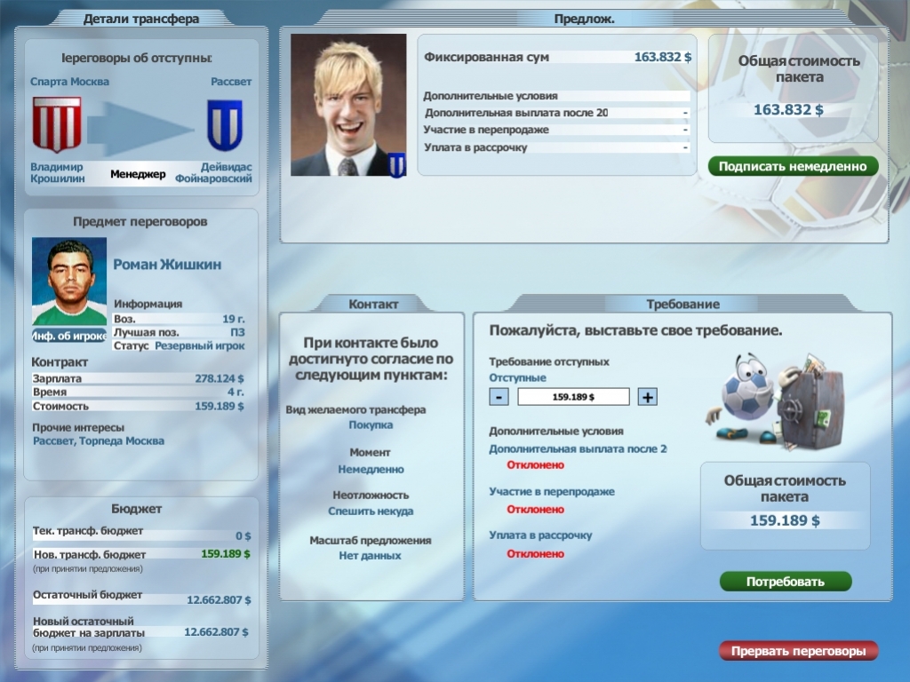
Task: Click Воз. 19 г. age row
Action: click(179, 319)
